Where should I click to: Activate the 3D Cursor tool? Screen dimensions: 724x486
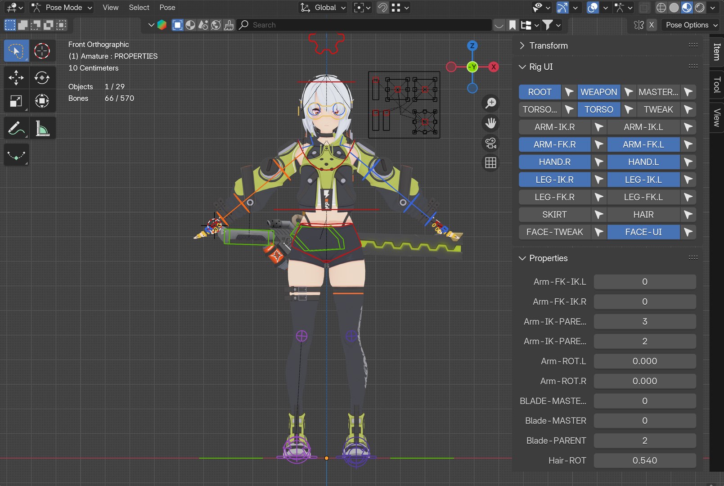click(42, 51)
